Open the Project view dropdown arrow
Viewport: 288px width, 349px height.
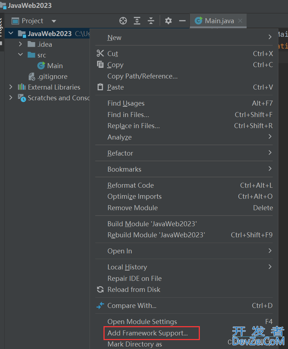(x=54, y=21)
